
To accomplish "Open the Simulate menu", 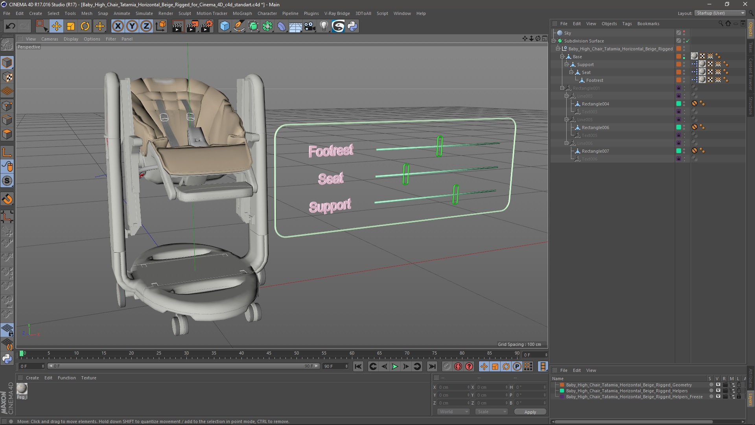I will point(144,13).
